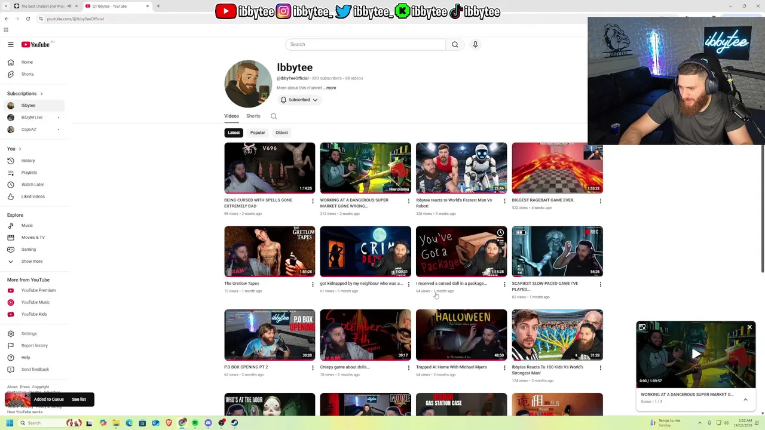Image resolution: width=765 pixels, height=430 pixels.
Task: Open Send feedback in the sidebar
Action: pyautogui.click(x=35, y=370)
